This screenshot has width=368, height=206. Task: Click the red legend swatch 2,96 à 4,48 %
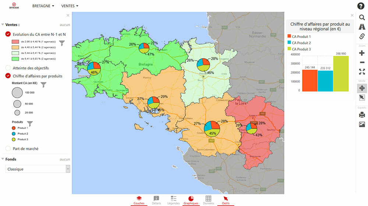15,41
